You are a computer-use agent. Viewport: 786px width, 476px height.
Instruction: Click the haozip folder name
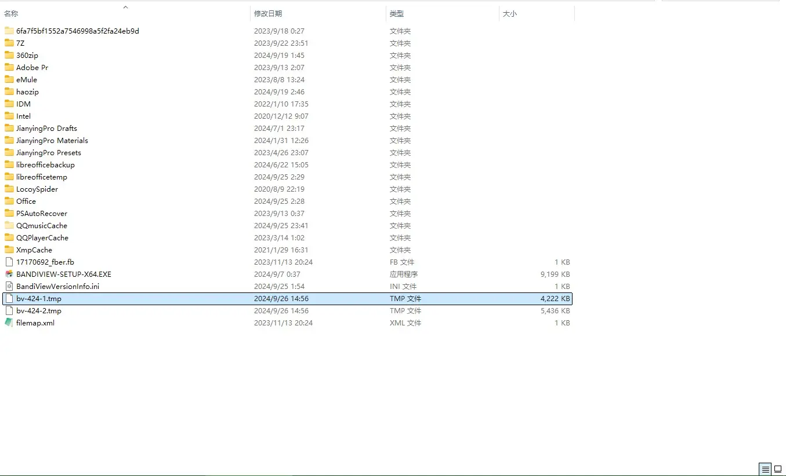[x=28, y=92]
